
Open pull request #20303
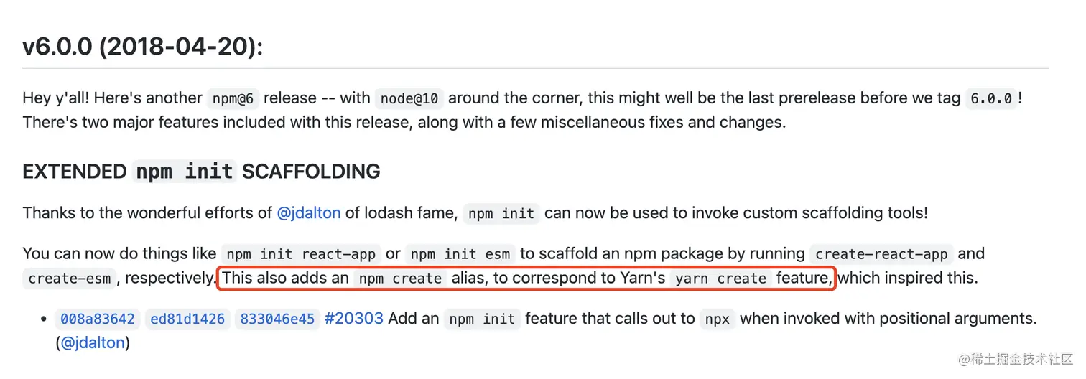tap(354, 319)
